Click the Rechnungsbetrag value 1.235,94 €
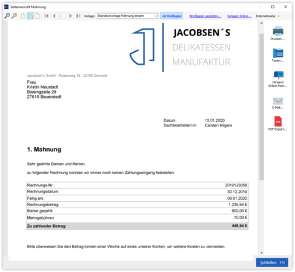This screenshot has height=272, width=295. coord(238,205)
